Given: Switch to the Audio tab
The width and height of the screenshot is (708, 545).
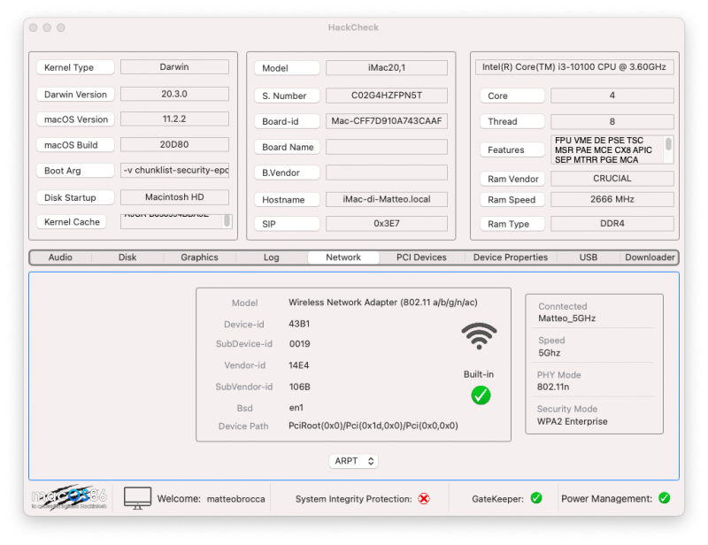Looking at the screenshot, I should click(60, 257).
